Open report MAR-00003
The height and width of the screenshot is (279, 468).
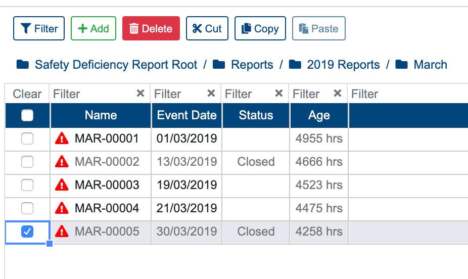tap(107, 185)
